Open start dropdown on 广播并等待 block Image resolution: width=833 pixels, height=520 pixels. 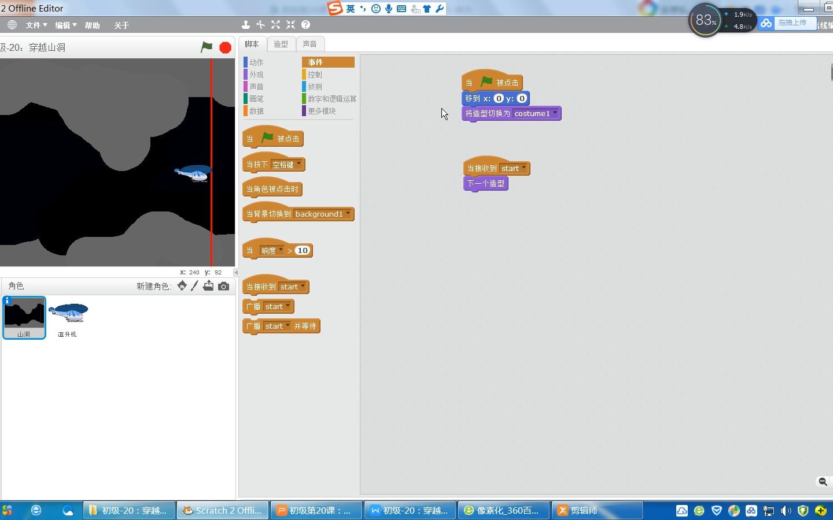coord(278,326)
